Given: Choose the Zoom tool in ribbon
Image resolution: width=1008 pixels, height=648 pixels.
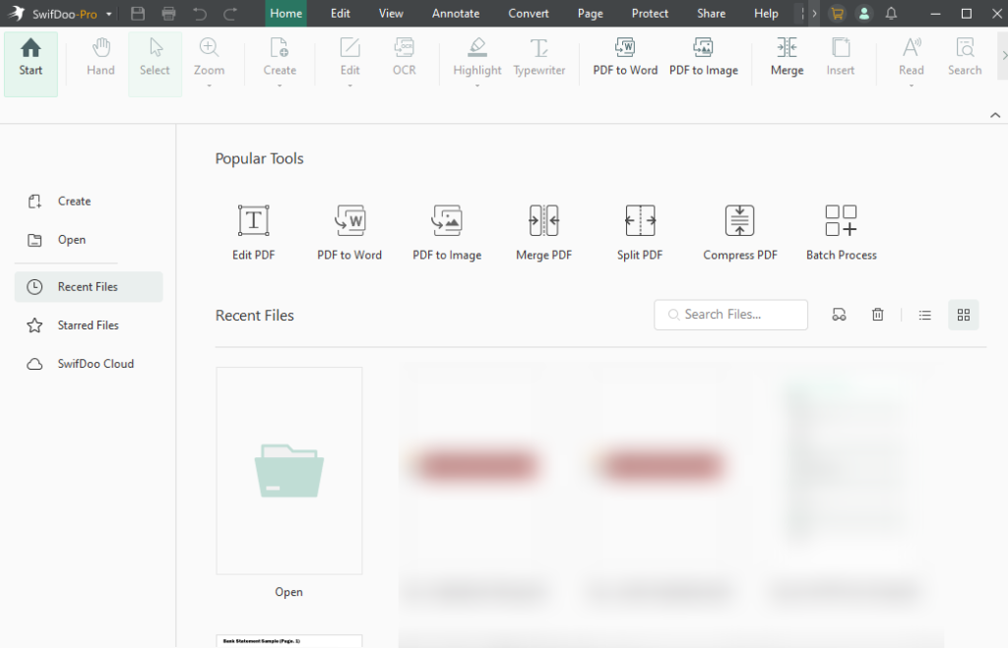Looking at the screenshot, I should [209, 56].
